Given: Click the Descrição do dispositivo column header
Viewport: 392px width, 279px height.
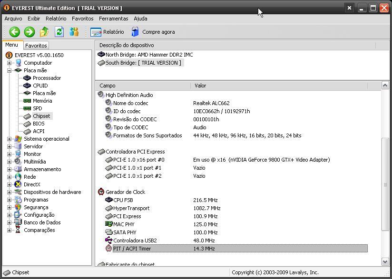Looking at the screenshot, I should point(235,45).
